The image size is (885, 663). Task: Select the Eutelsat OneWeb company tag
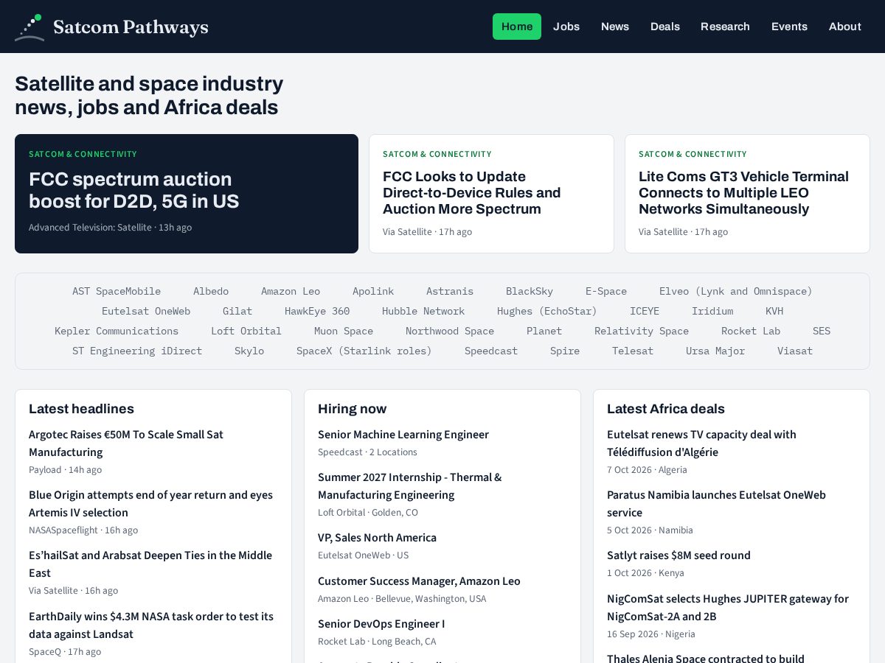146,311
